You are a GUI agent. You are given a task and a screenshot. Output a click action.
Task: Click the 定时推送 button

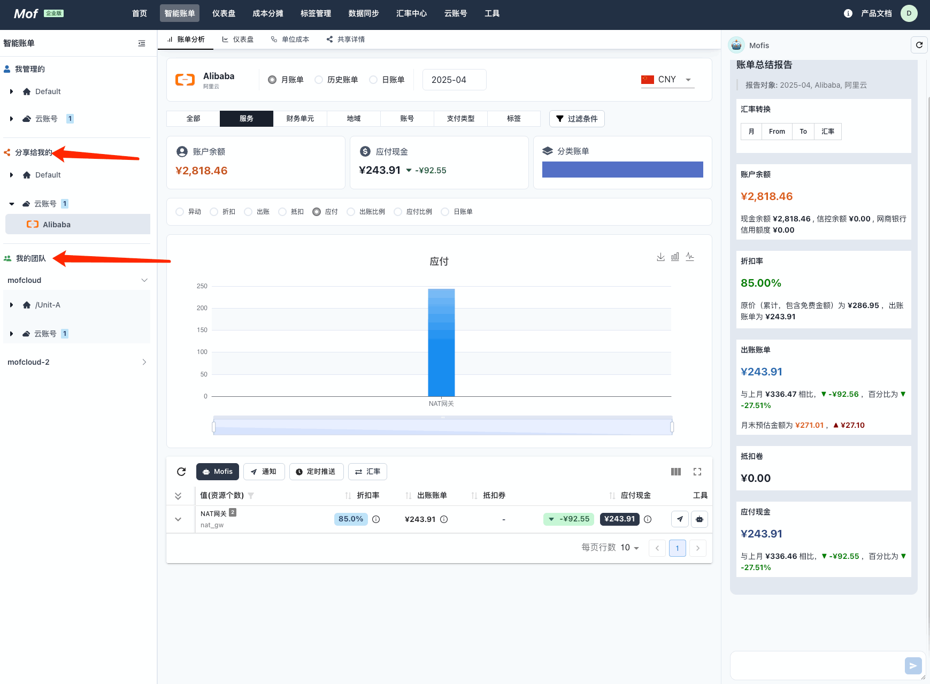[316, 472]
